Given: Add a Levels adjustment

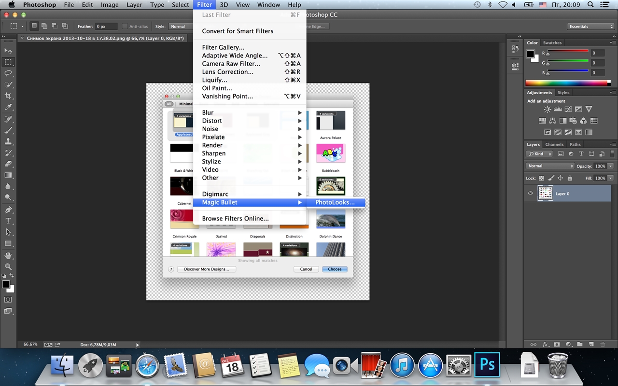Looking at the screenshot, I should coord(558,110).
